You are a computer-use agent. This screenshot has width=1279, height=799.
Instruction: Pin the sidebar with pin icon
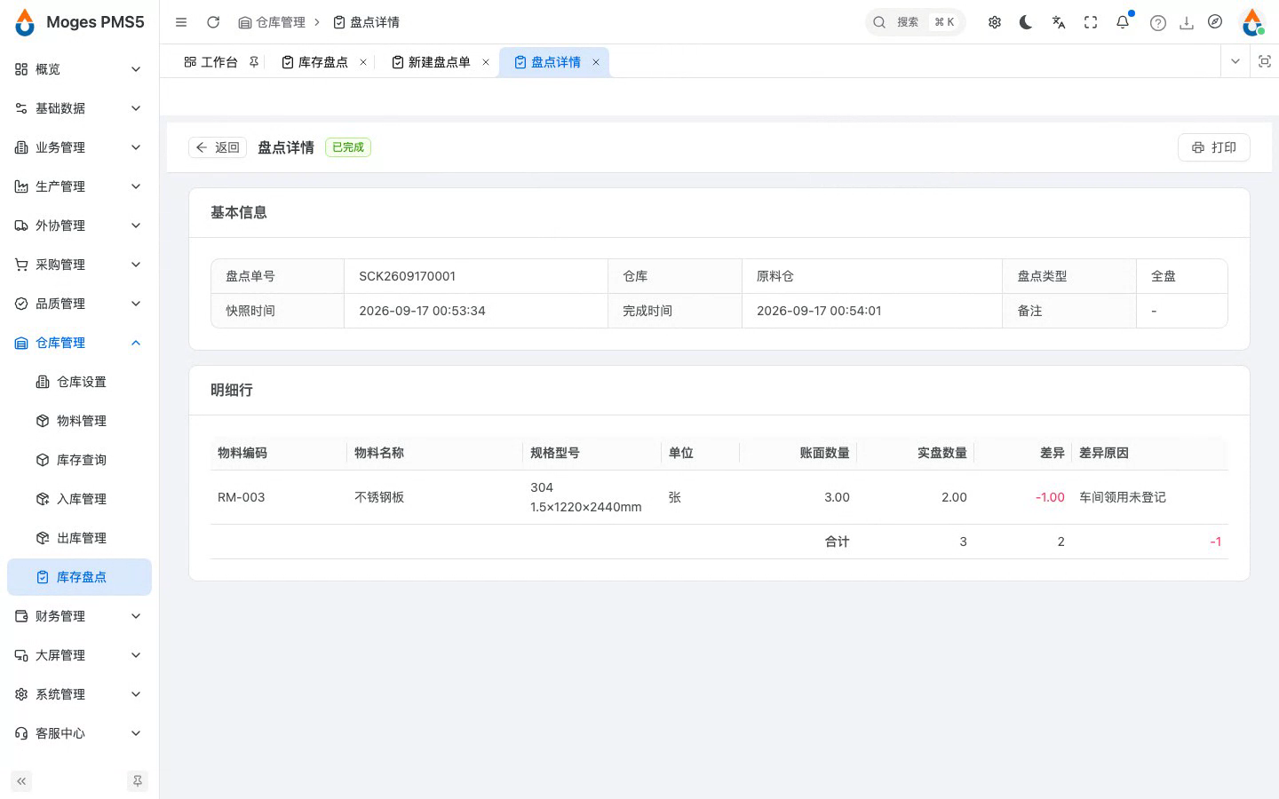point(138,781)
